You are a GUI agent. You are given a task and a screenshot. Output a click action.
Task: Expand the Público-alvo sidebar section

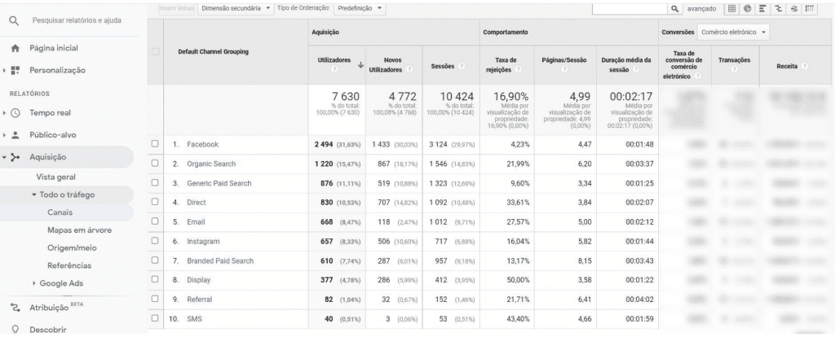click(x=4, y=135)
